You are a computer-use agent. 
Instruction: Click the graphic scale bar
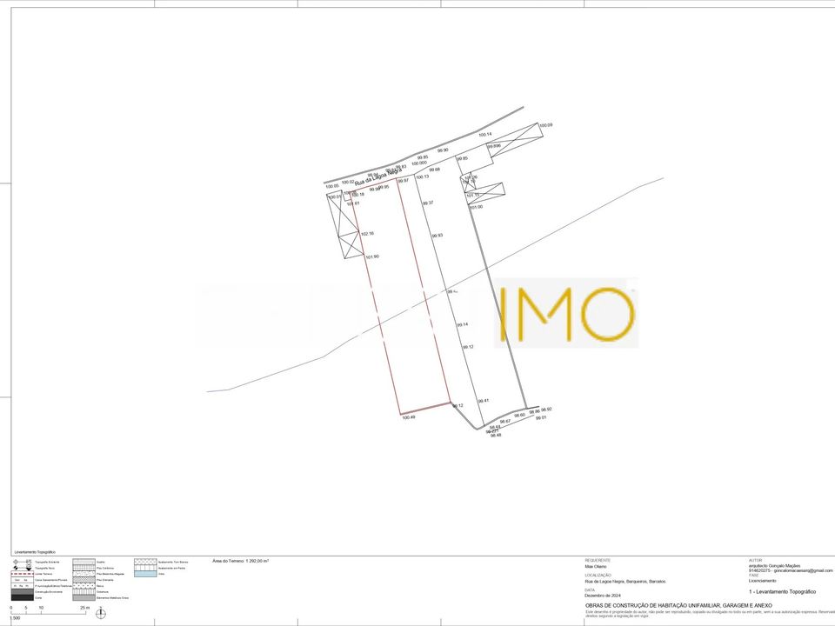tap(49, 610)
